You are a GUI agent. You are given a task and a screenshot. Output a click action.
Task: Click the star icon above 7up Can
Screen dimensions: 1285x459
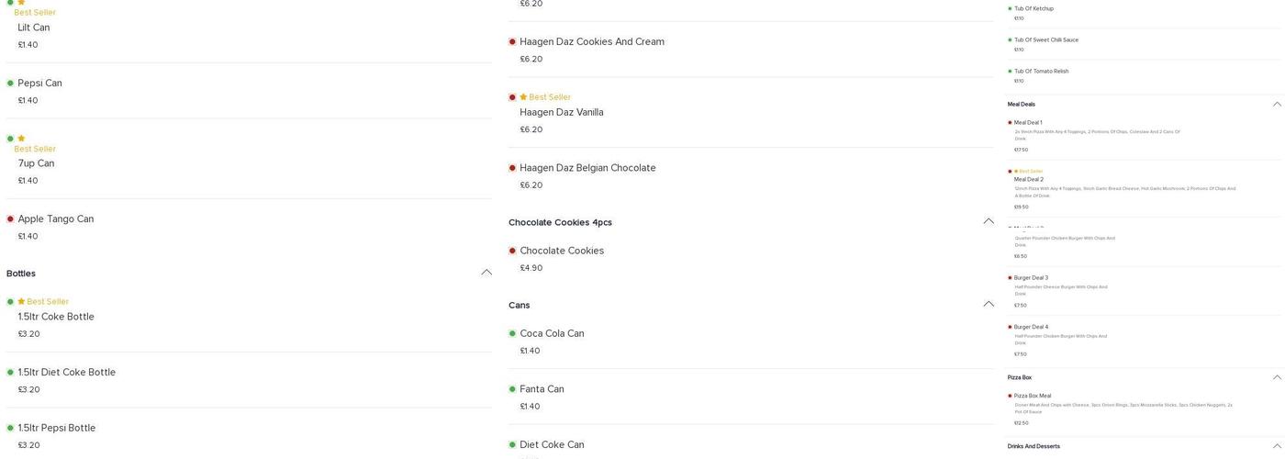pos(21,139)
